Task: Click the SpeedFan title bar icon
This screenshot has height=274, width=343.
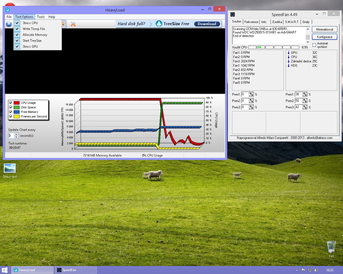Action: 233,14
